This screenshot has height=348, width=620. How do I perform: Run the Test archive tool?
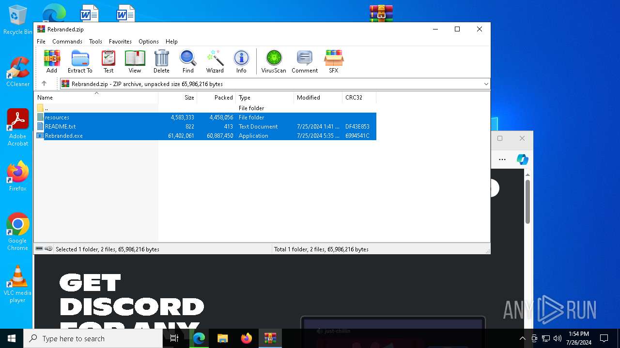[x=108, y=61]
